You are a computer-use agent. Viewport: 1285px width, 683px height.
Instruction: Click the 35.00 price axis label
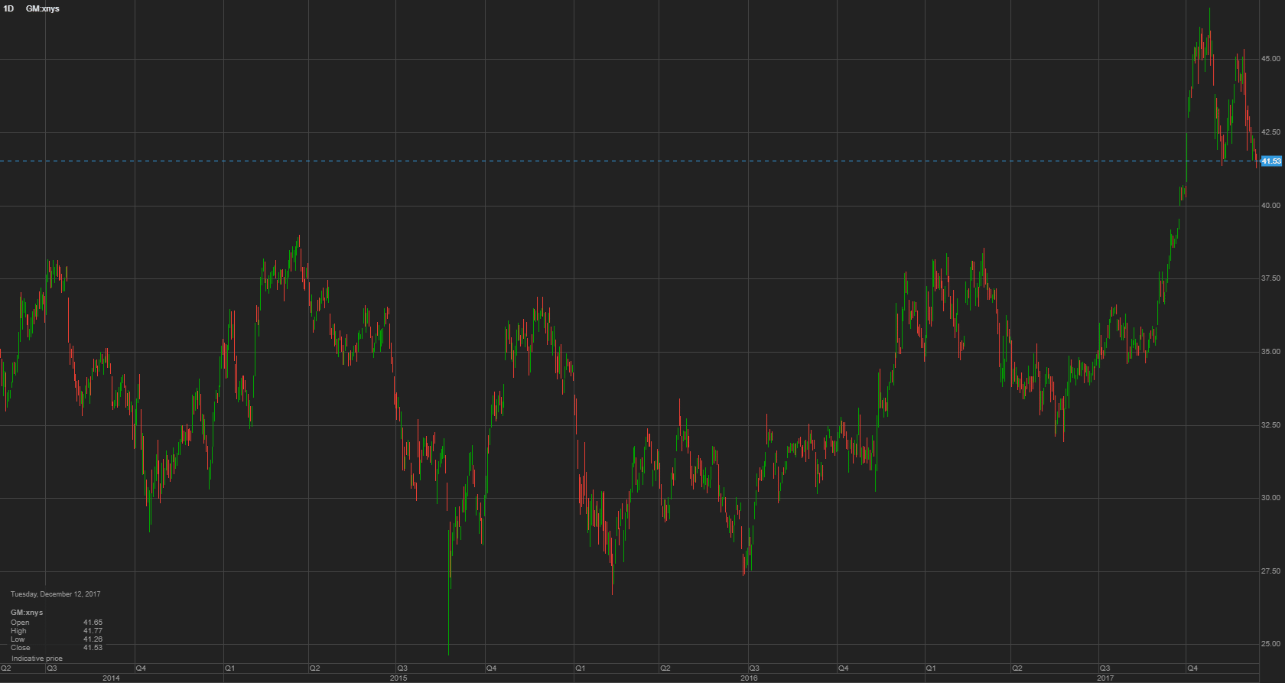[1270, 352]
